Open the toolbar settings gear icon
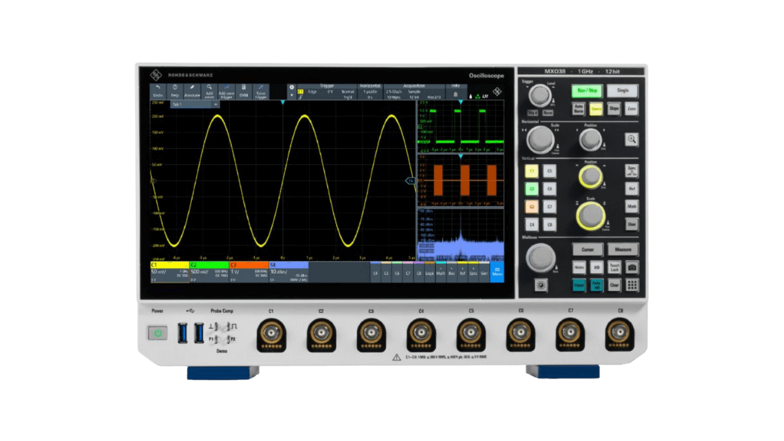Image resolution: width=784 pixels, height=441 pixels. pos(292,88)
